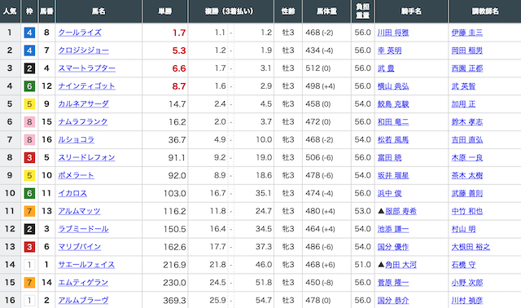Open trainer 木原 一良 page

(x=466, y=157)
